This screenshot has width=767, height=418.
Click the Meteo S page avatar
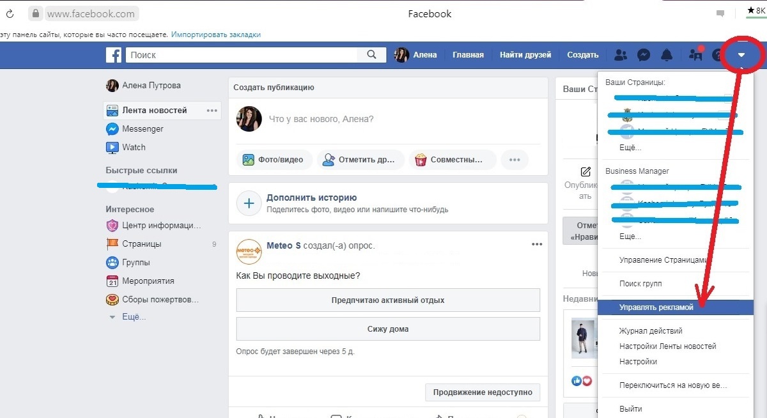(x=249, y=251)
